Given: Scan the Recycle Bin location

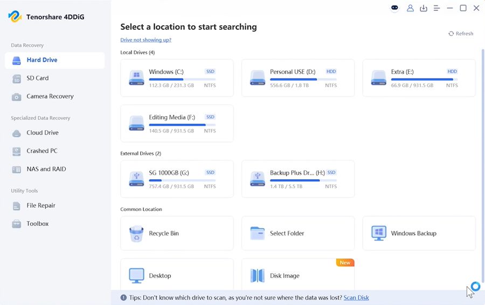Looking at the screenshot, I should point(177,233).
